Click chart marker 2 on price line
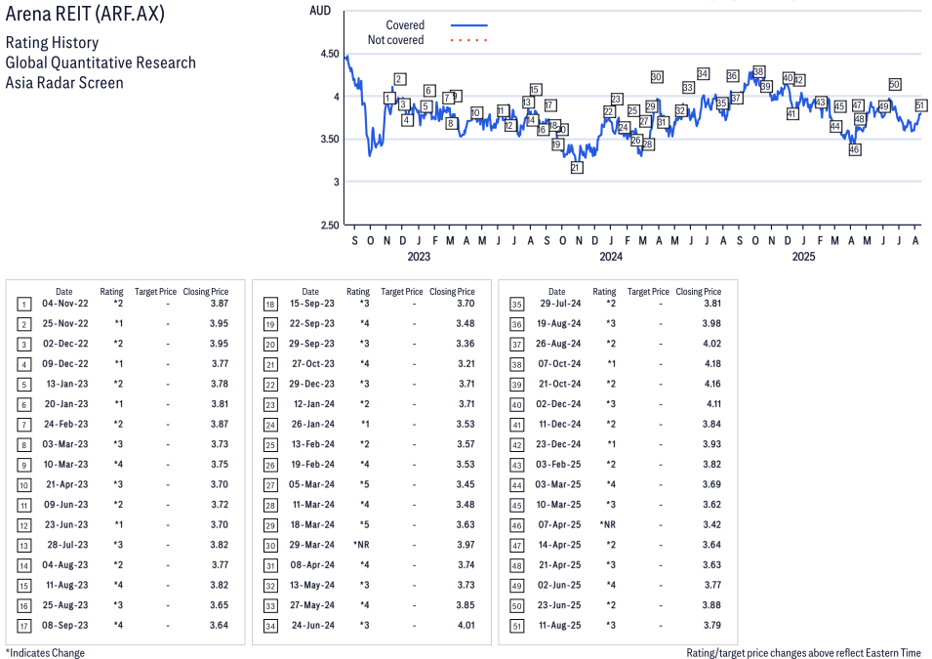The height and width of the screenshot is (659, 932). tap(400, 79)
